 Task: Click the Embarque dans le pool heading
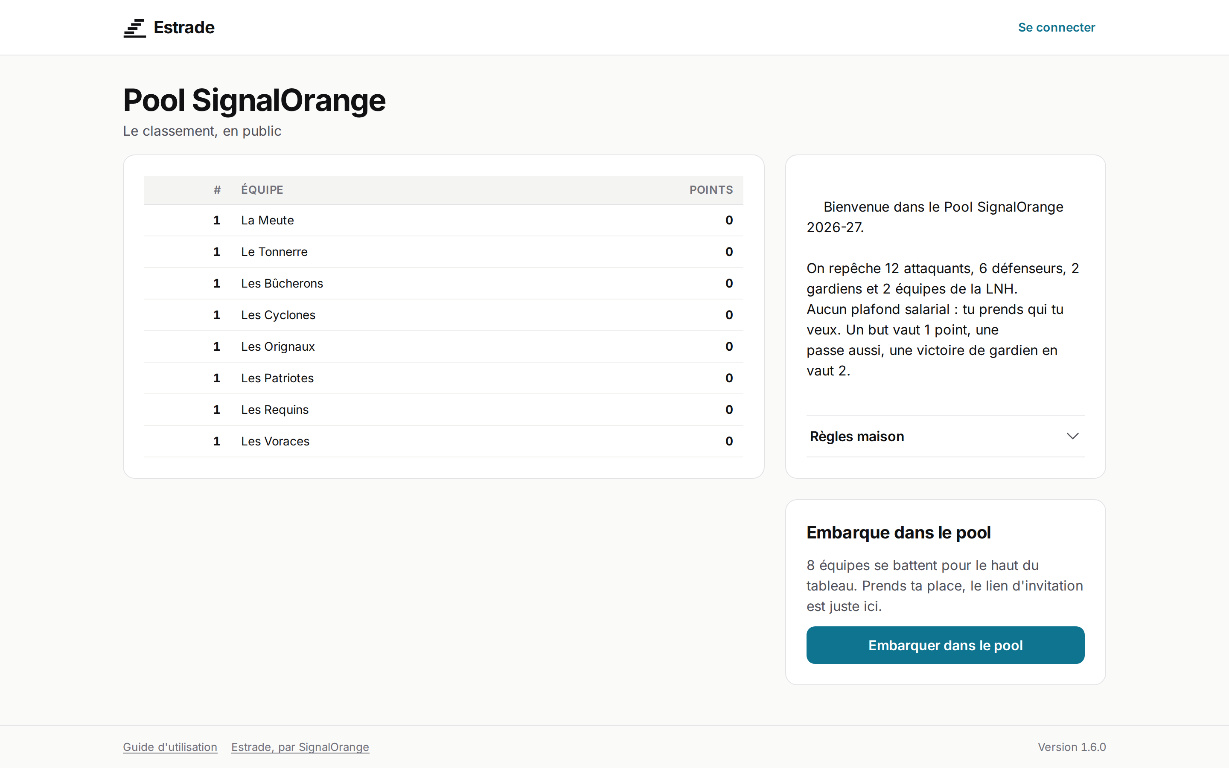tap(898, 532)
